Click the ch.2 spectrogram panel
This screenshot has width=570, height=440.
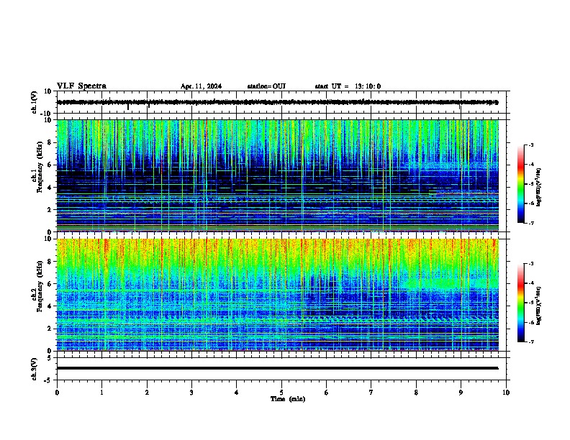pos(278,295)
